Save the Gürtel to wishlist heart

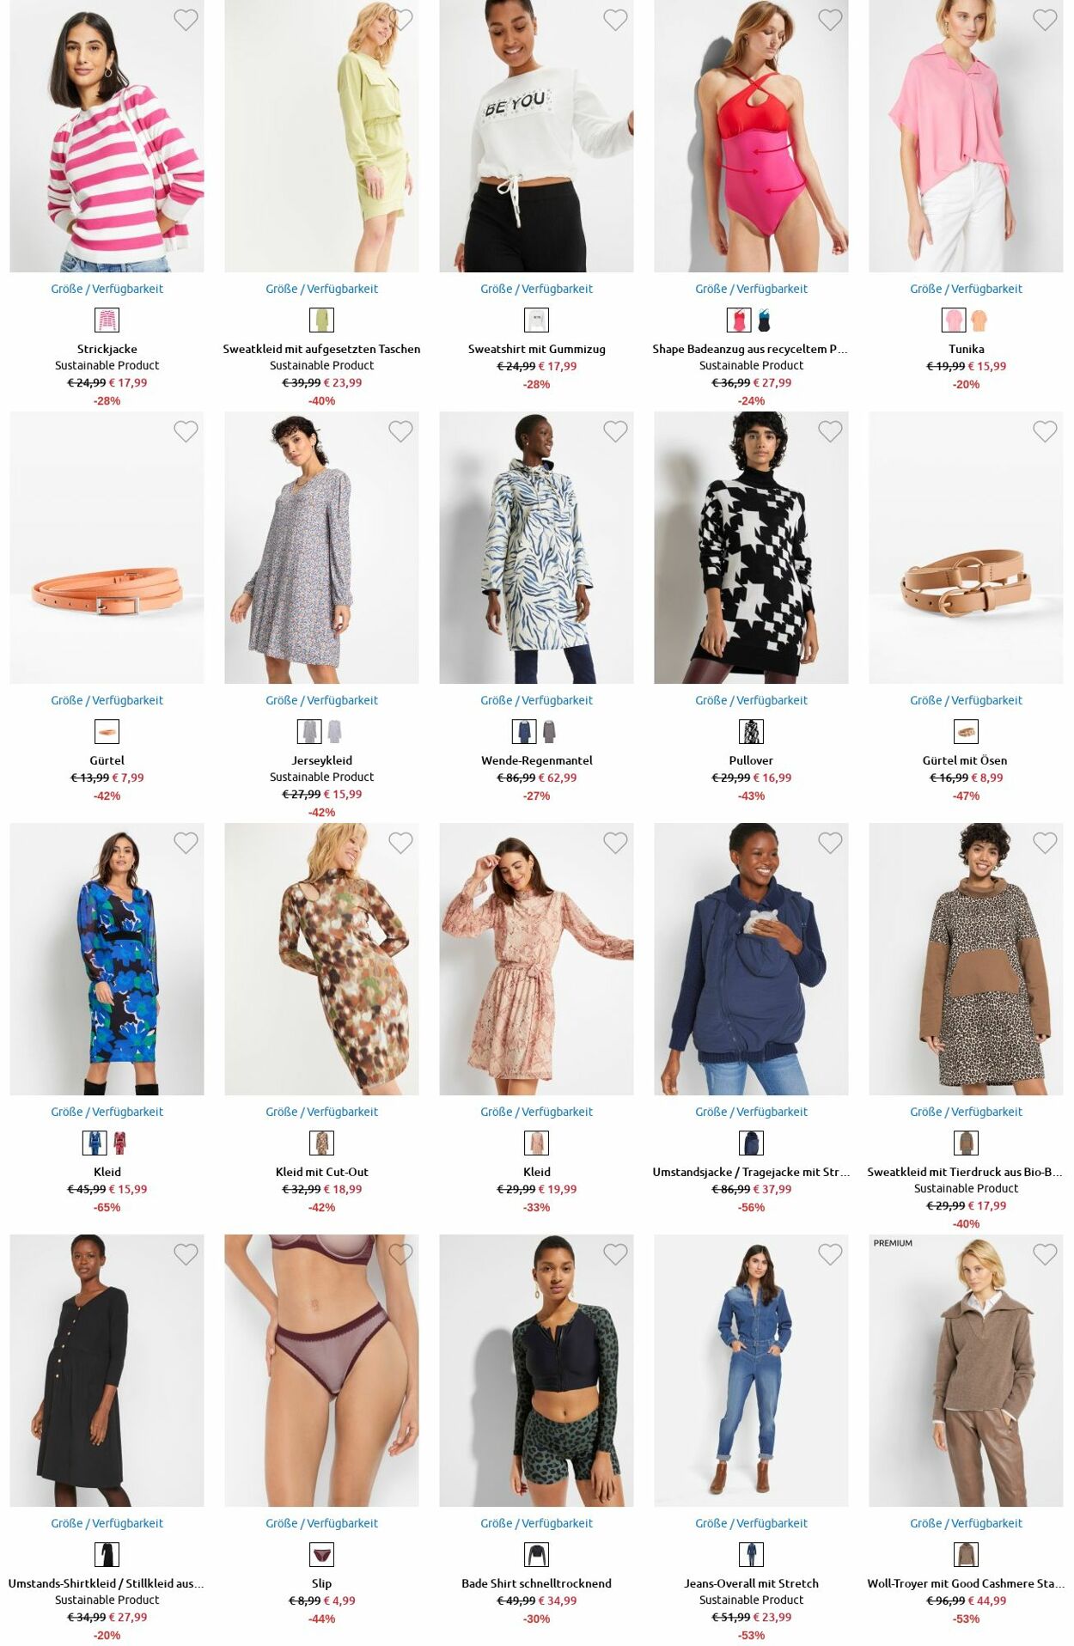pyautogui.click(x=186, y=431)
